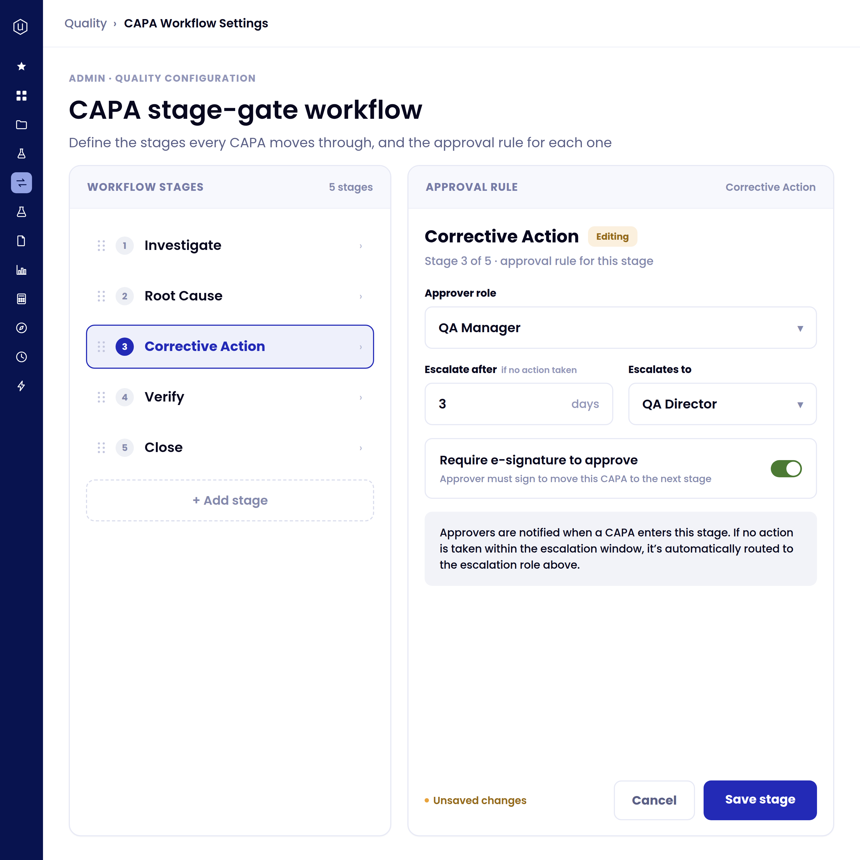Click the number 2 badge on Root Cause
The width and height of the screenshot is (860, 860).
click(x=125, y=296)
